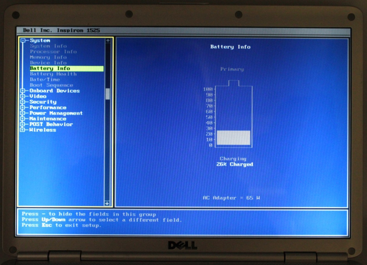367x265 pixels.
Task: Click the 100 mark on battery scale
Action: (208, 89)
